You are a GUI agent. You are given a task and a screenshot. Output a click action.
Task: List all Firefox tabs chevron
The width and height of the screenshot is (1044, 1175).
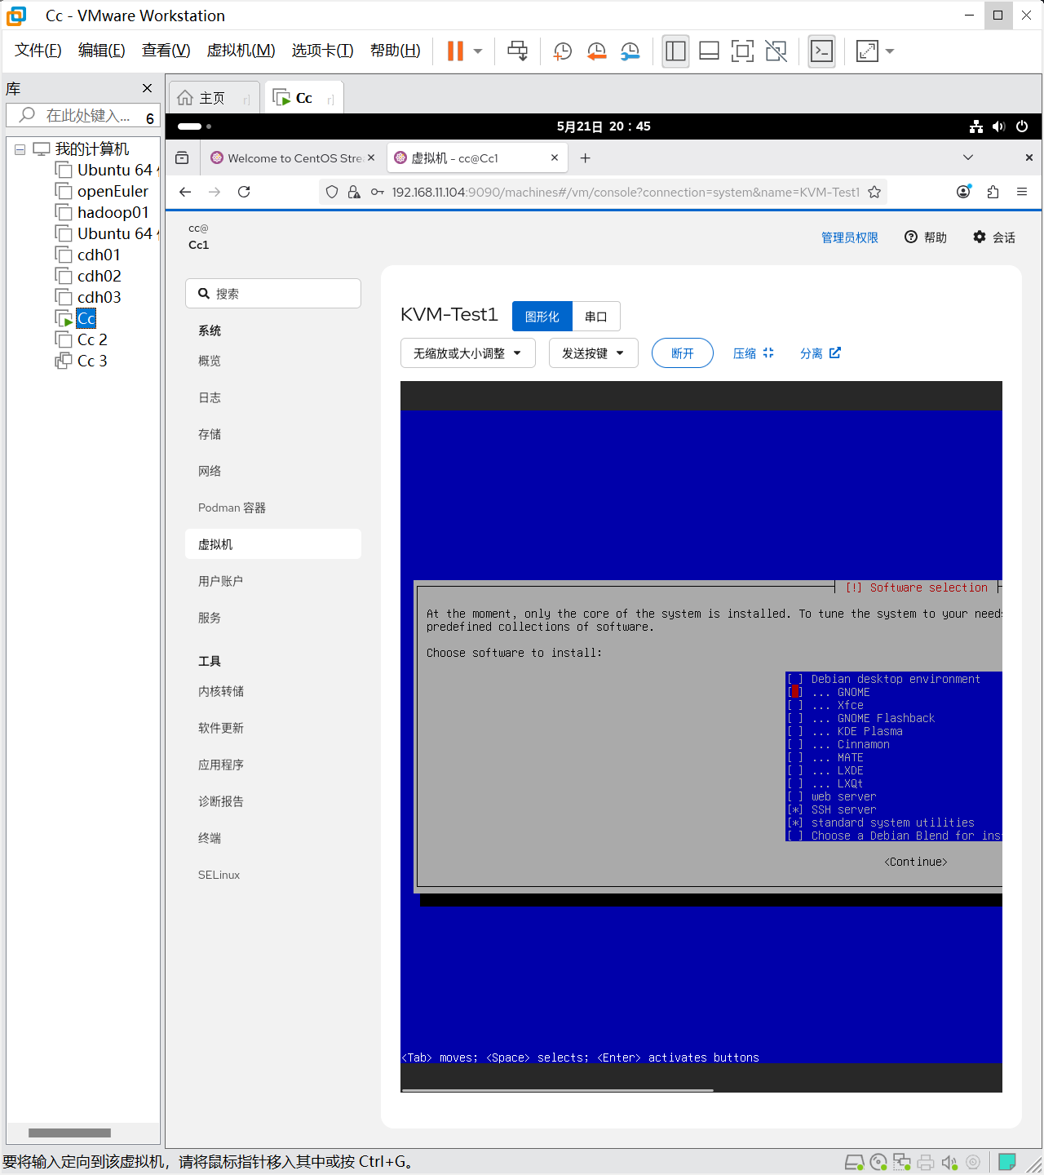pos(968,157)
